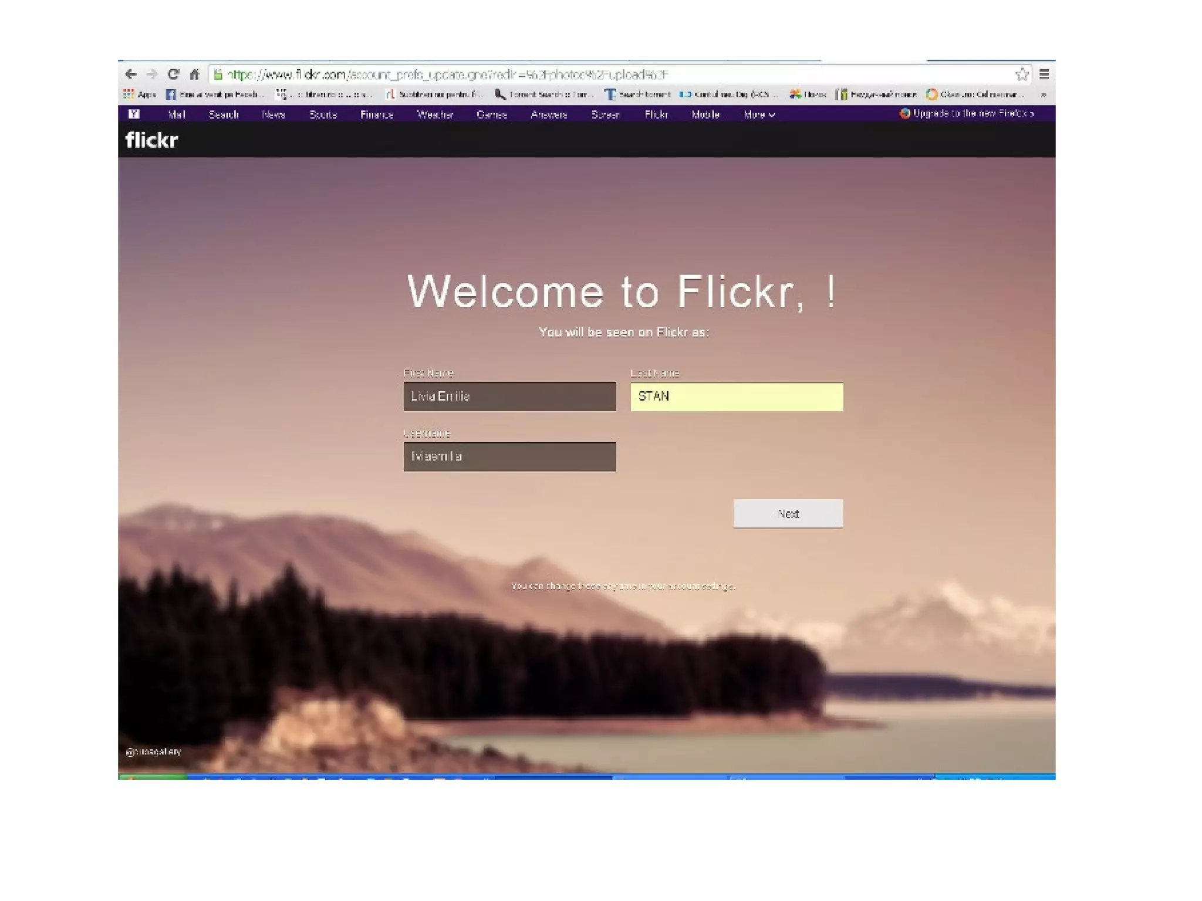This screenshot has width=1202, height=901.
Task: Click Upgrade to the new Firefox link
Action: tap(967, 113)
